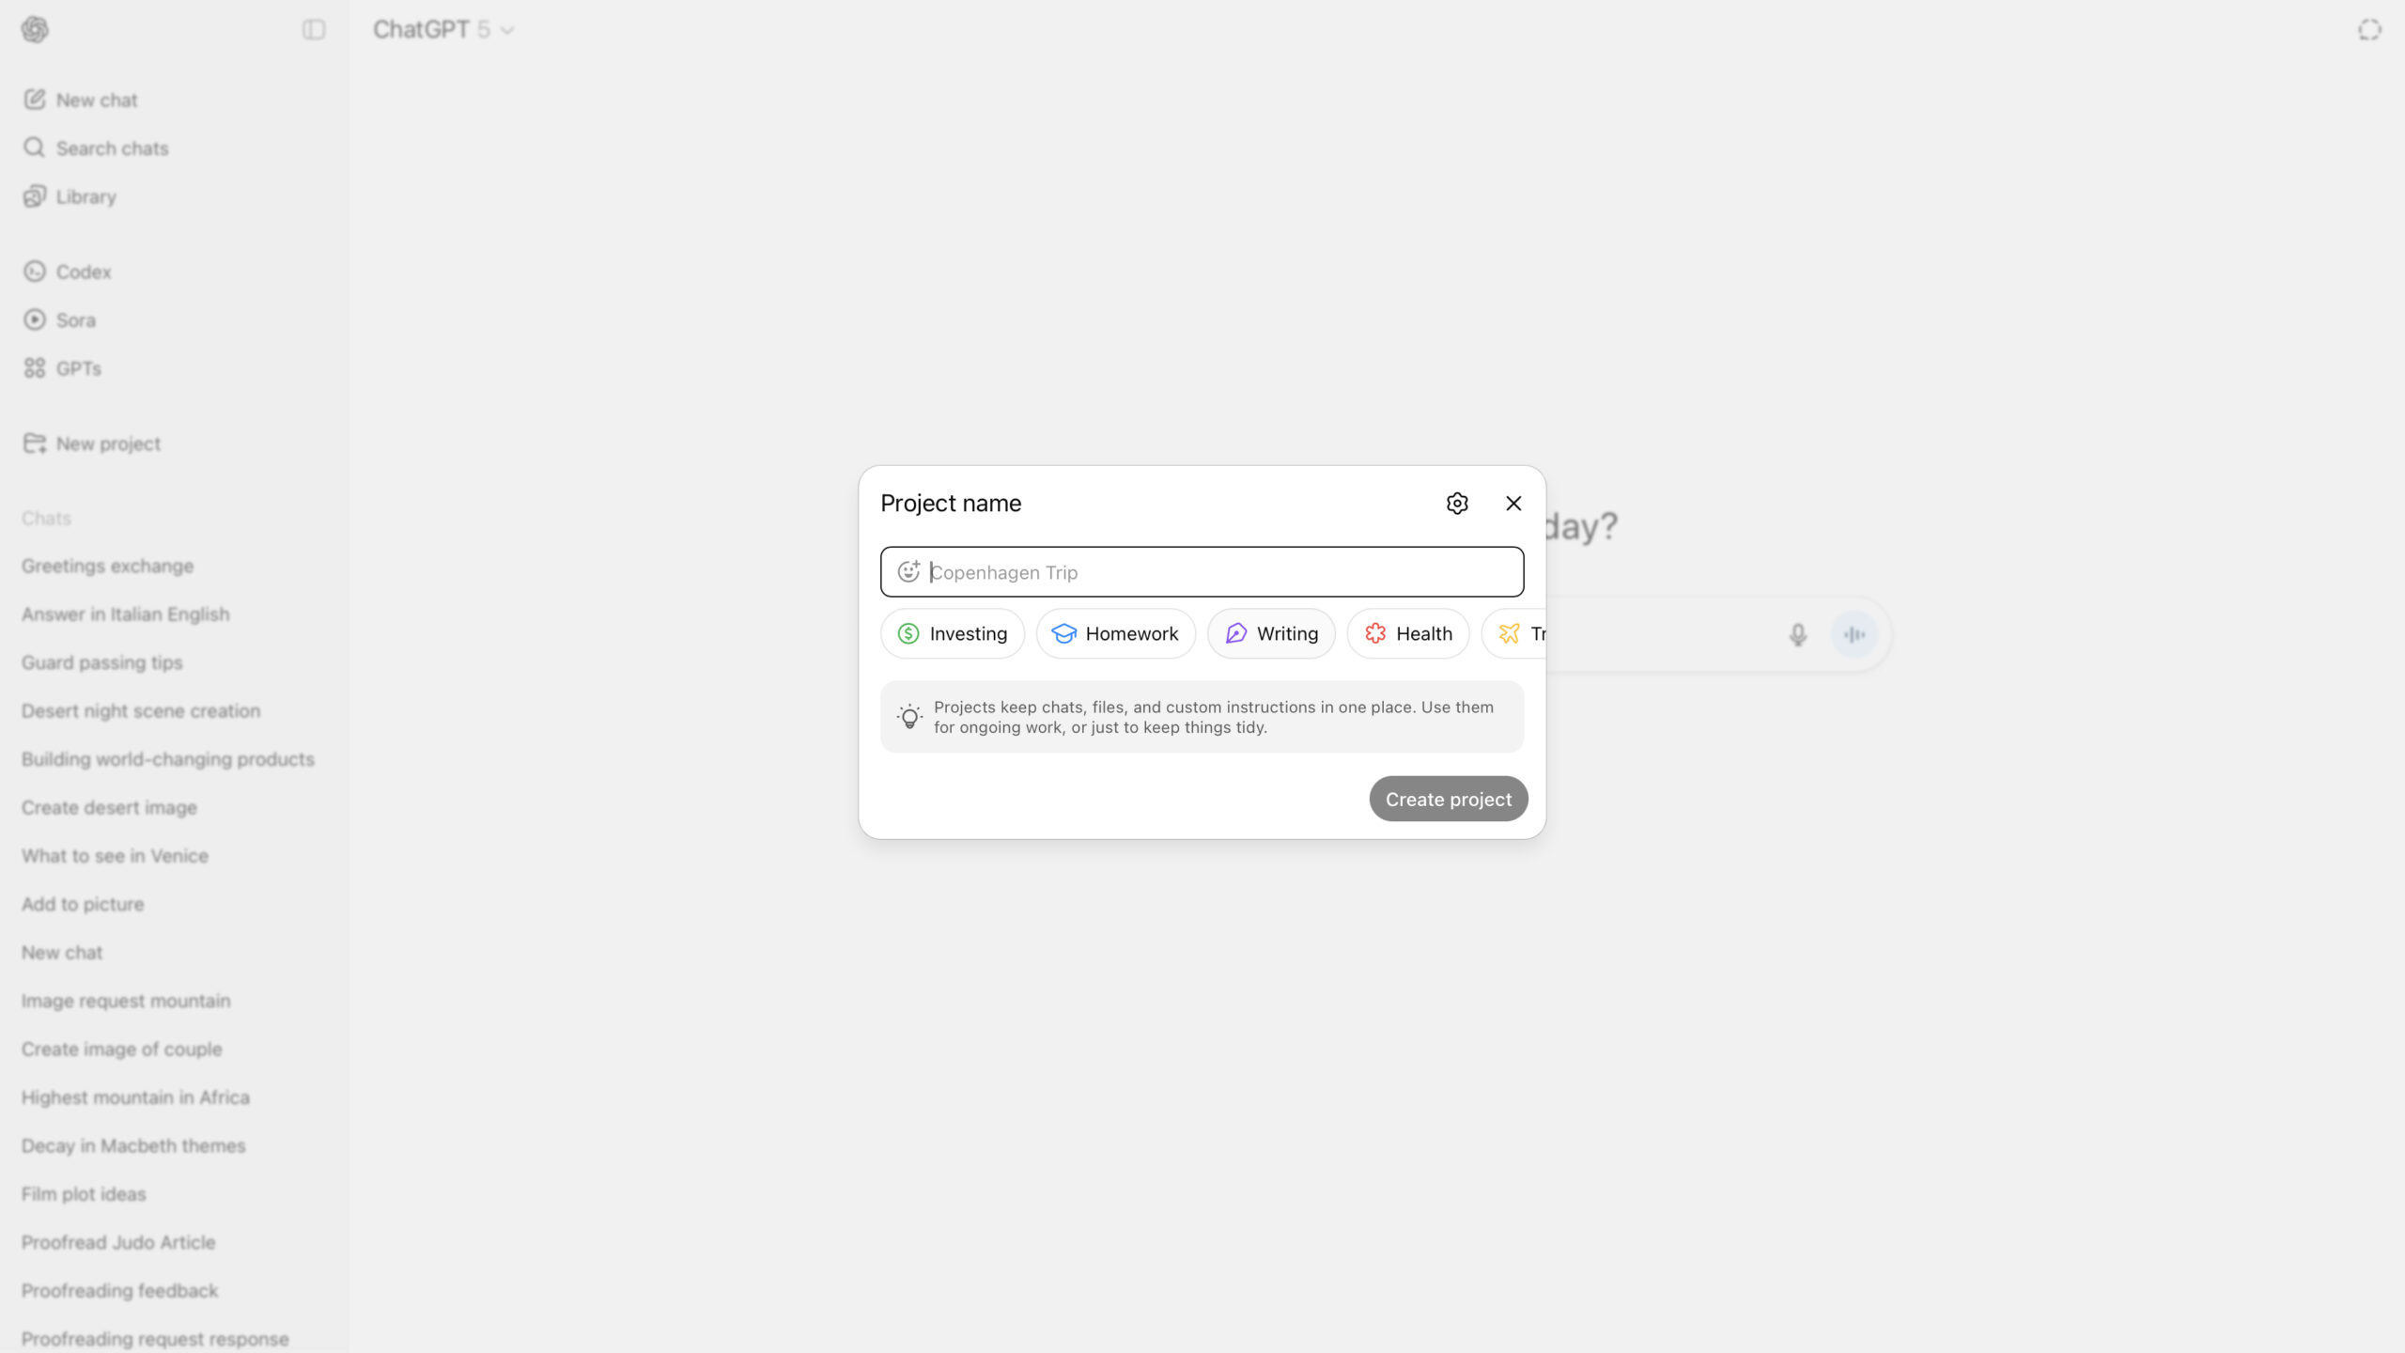Expand the ChatGPT 5 model dropdown
The height and width of the screenshot is (1353, 2405).
443,30
